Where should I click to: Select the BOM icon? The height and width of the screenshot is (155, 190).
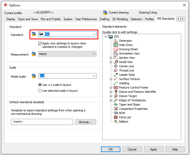coord(116,113)
